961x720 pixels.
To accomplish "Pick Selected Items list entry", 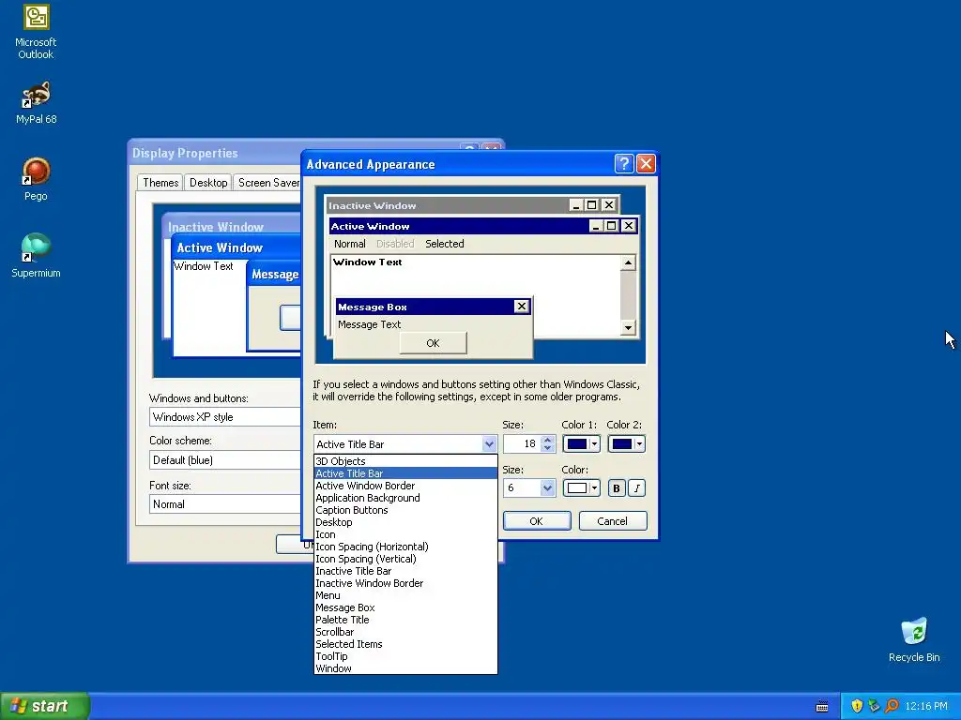I will pyautogui.click(x=405, y=644).
